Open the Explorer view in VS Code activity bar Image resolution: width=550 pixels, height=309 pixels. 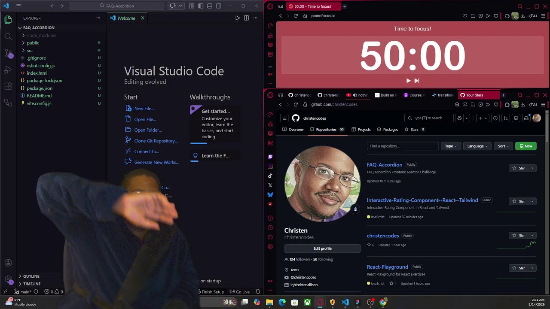click(x=8, y=20)
